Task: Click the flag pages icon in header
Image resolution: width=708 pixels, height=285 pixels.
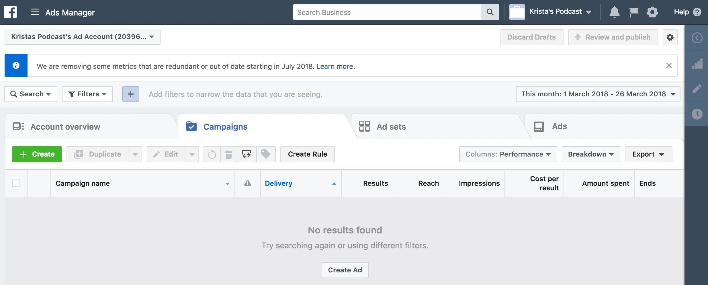Action: click(634, 12)
